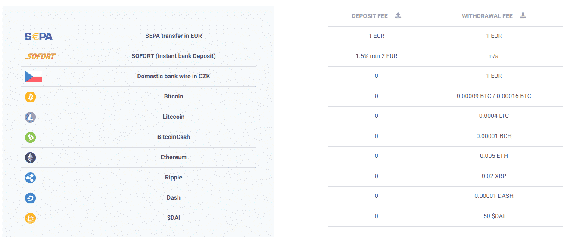The image size is (570, 237).
Task: Click the withdrawal fee download arrow icon
Action: pos(523,16)
